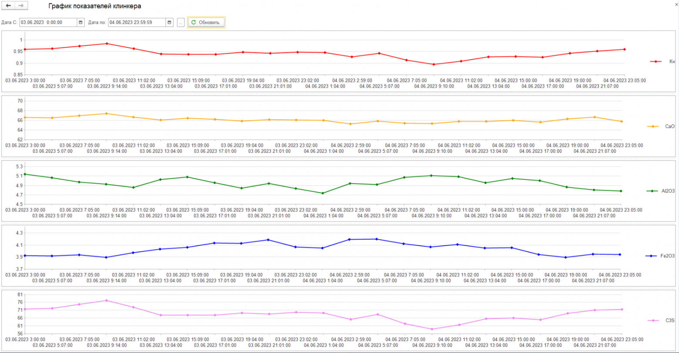Click the 56 axis value in C3S chart
The width and height of the screenshot is (679, 353).
point(20,333)
